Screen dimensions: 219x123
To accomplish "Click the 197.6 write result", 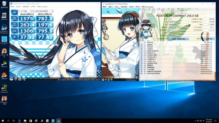I will pyautogui.click(x=45, y=25).
